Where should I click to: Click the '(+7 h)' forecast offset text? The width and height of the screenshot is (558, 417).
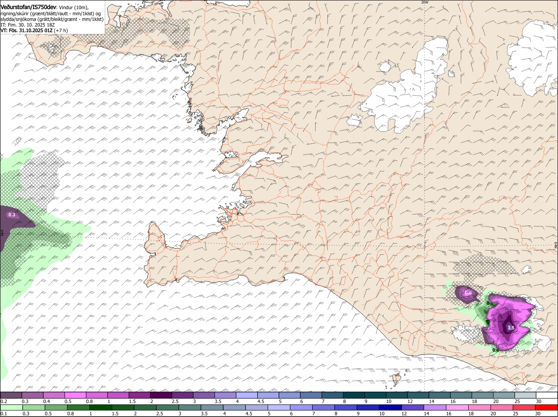pyautogui.click(x=61, y=30)
